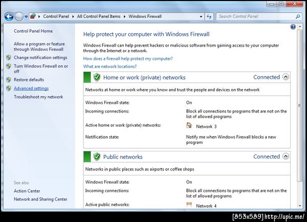Viewport: 307px width, 222px height.
Task: Click the Network 4 label
Action: (x=206, y=206)
